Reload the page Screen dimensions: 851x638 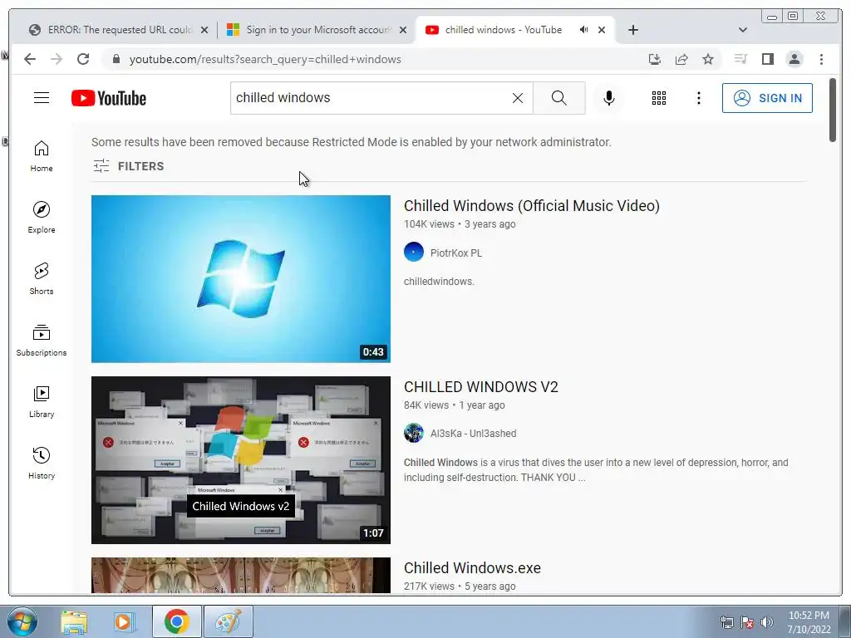click(x=83, y=59)
